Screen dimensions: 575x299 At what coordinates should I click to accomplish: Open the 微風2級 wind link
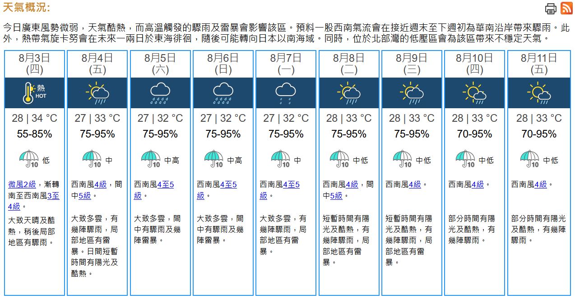pos(22,184)
